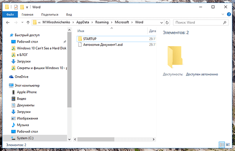
Task: Click M Miroshnichenko in the address path
Action: 56,22
